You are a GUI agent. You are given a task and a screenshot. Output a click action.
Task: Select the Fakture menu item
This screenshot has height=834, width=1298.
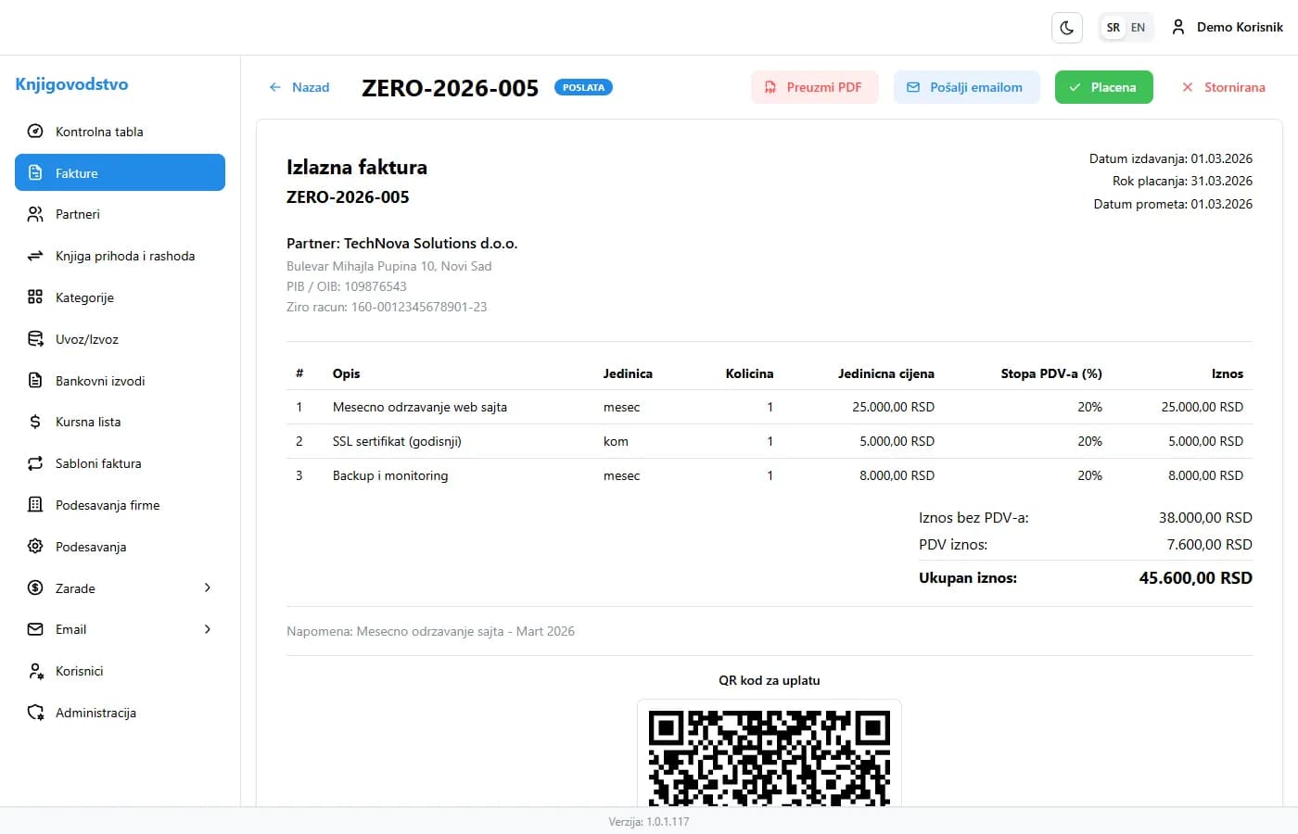click(x=120, y=172)
